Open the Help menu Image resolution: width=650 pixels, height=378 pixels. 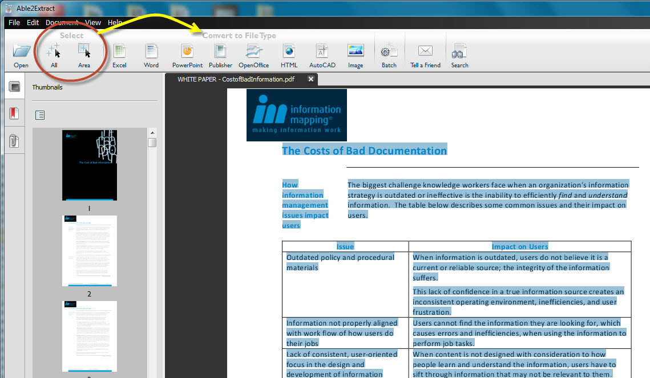115,22
